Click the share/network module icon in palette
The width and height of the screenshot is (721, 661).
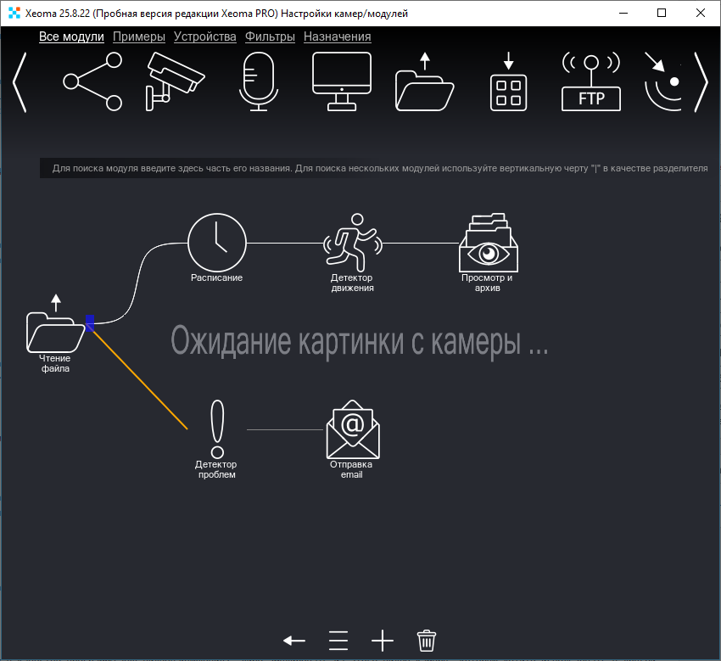92,81
